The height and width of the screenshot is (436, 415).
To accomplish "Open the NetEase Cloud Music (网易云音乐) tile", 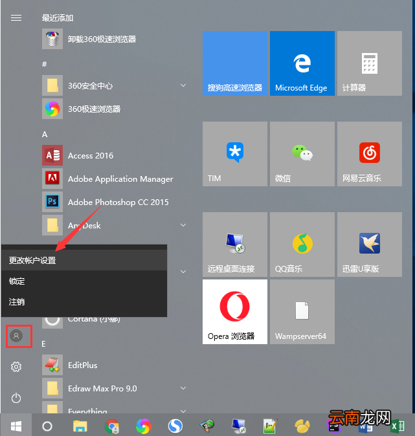I will (370, 154).
